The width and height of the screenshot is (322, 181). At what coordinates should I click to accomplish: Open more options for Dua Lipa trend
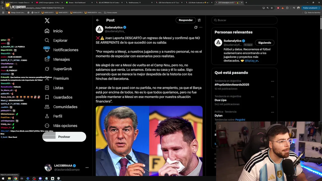click(272, 97)
